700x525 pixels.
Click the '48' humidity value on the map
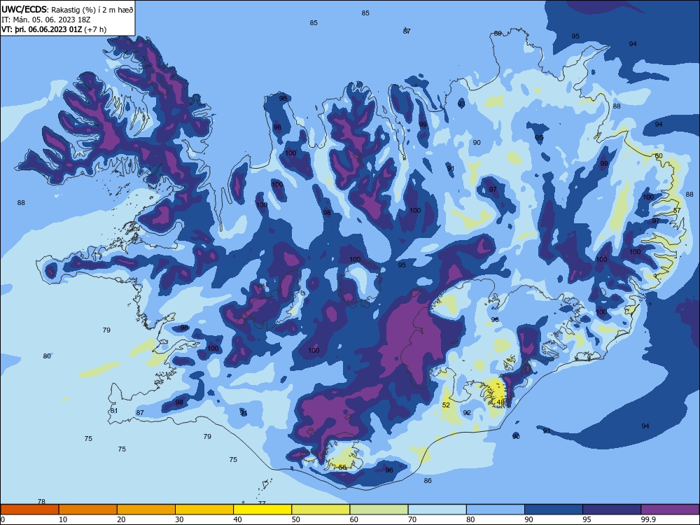click(500, 402)
